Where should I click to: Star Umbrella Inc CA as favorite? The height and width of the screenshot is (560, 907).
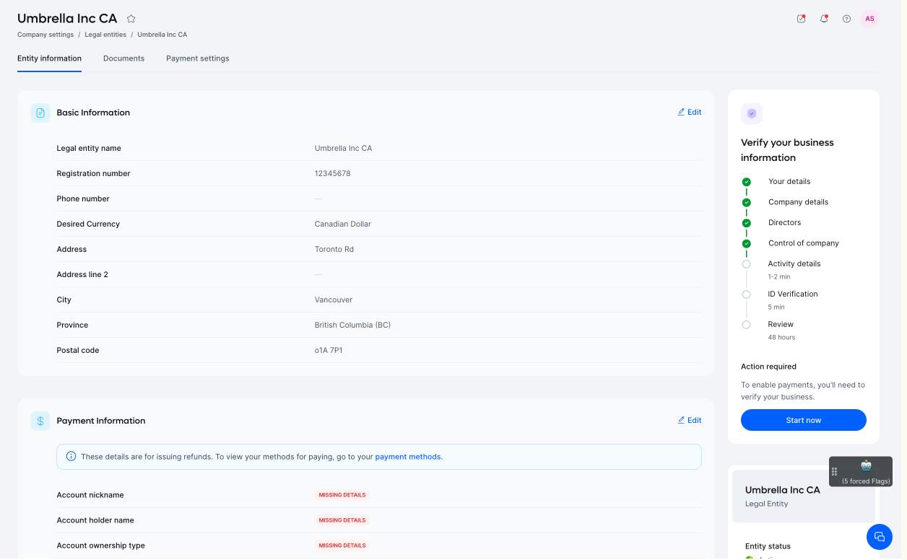131,19
